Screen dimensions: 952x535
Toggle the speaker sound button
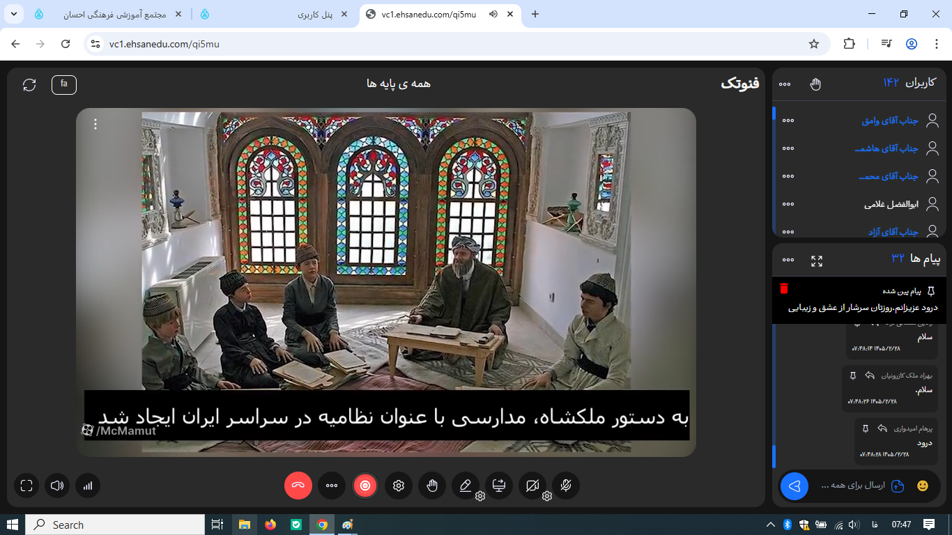click(x=57, y=486)
